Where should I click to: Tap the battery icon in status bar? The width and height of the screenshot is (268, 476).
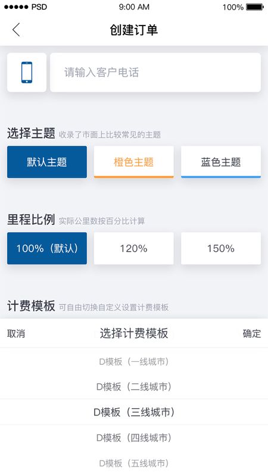pyautogui.click(x=255, y=7)
